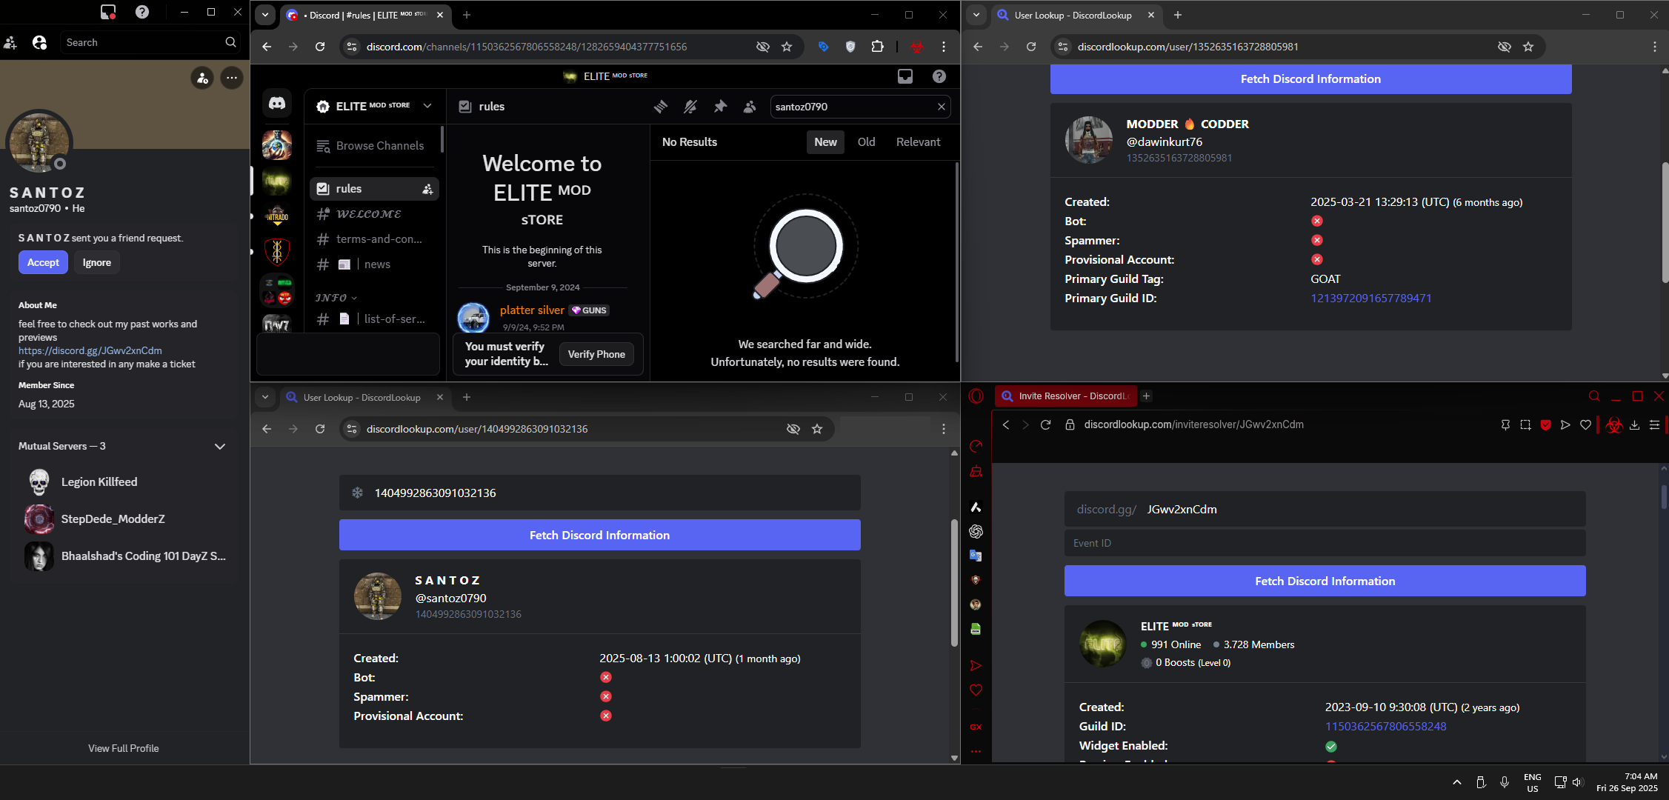
Task: Click the Search field in the Discord app
Action: (151, 42)
